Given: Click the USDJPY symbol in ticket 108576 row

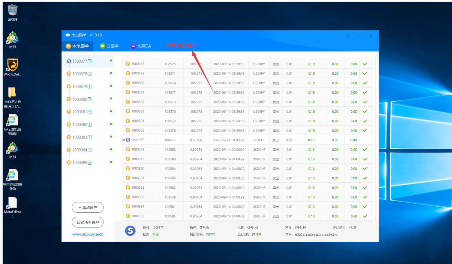Looking at the screenshot, I should (259, 131).
